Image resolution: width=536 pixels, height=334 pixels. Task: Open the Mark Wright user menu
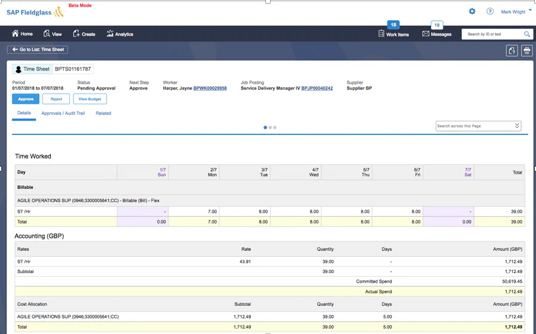(x=516, y=11)
